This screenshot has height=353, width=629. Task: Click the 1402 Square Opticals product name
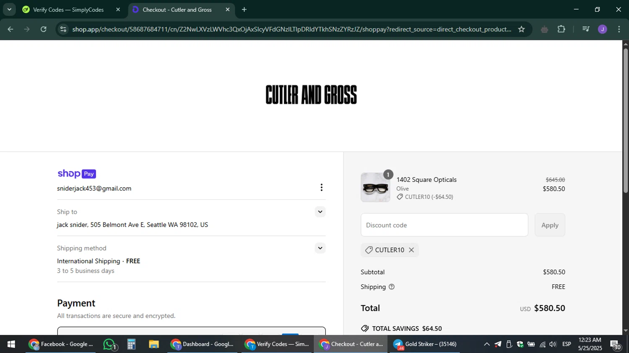426,180
